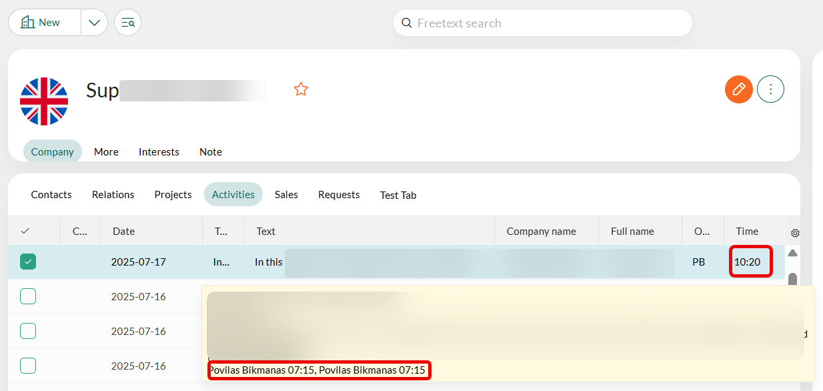Switch to the Sales tab
This screenshot has height=391, width=823.
point(286,195)
